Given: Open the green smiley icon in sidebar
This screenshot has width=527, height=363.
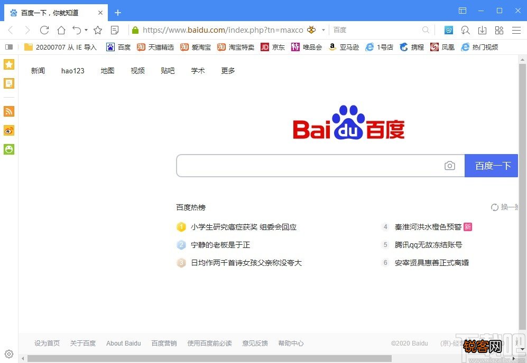Looking at the screenshot, I should 9,149.
